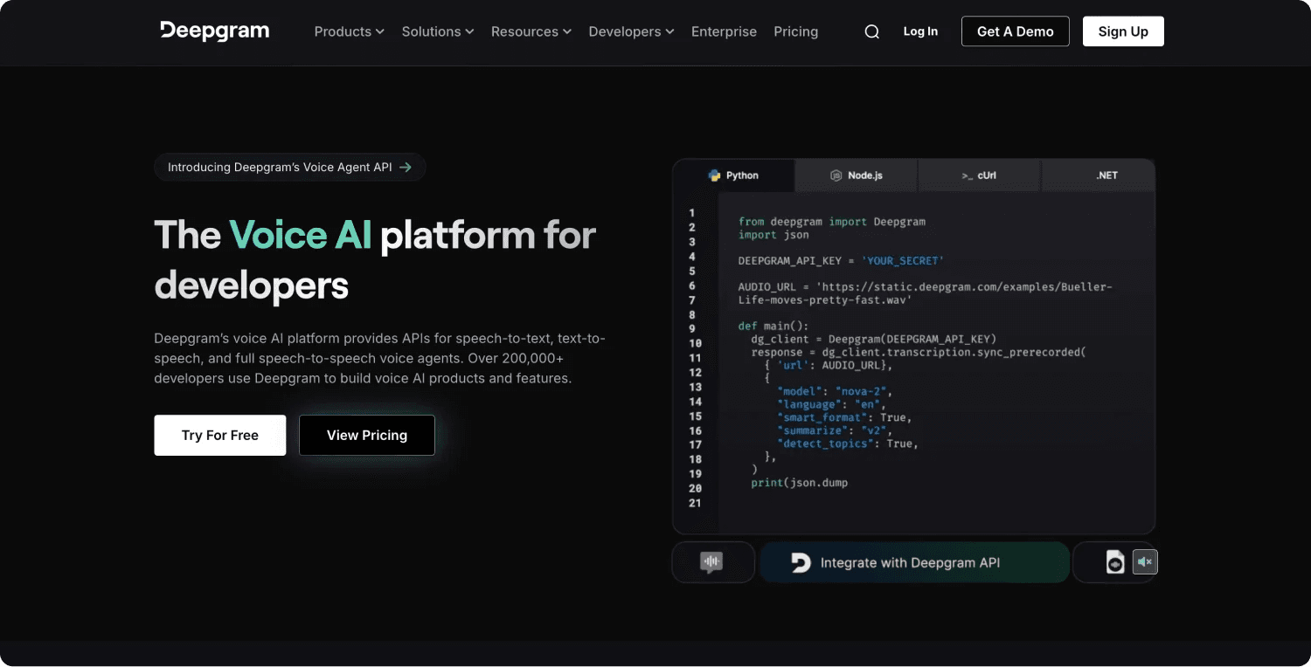Open the Enterprise menu item

(724, 31)
